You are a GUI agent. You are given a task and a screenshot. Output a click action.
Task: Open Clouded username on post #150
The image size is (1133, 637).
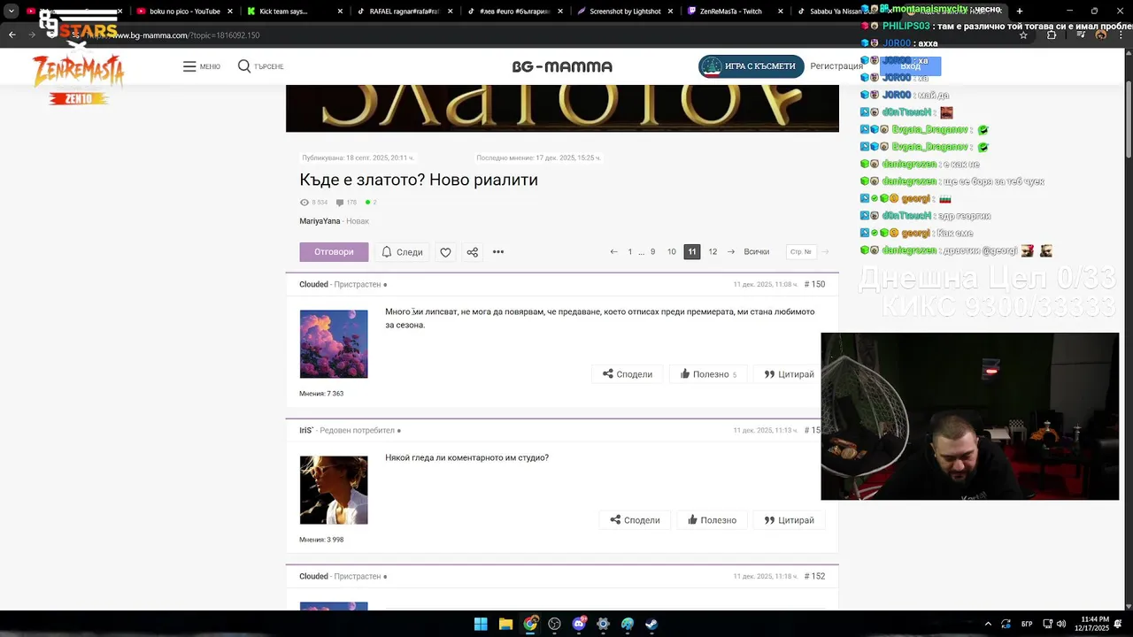point(313,285)
